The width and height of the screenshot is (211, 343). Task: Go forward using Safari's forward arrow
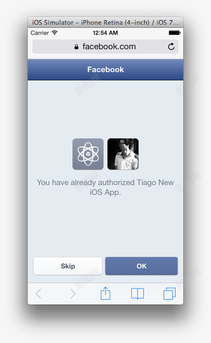tap(73, 294)
